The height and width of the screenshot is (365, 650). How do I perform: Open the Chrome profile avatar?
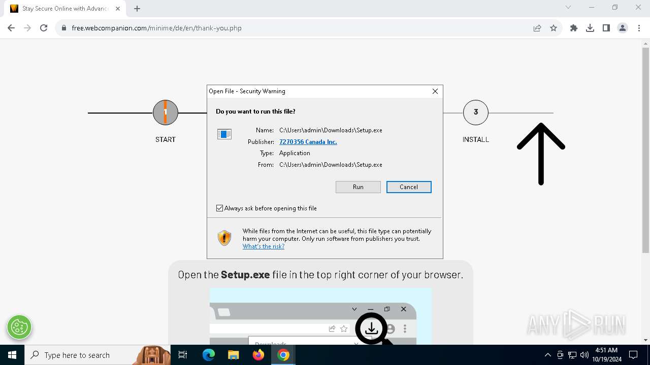coord(623,28)
